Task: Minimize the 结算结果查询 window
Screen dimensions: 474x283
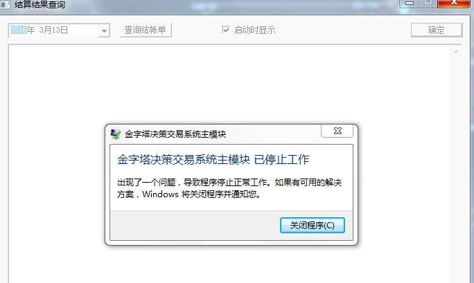Action: [x=410, y=3]
